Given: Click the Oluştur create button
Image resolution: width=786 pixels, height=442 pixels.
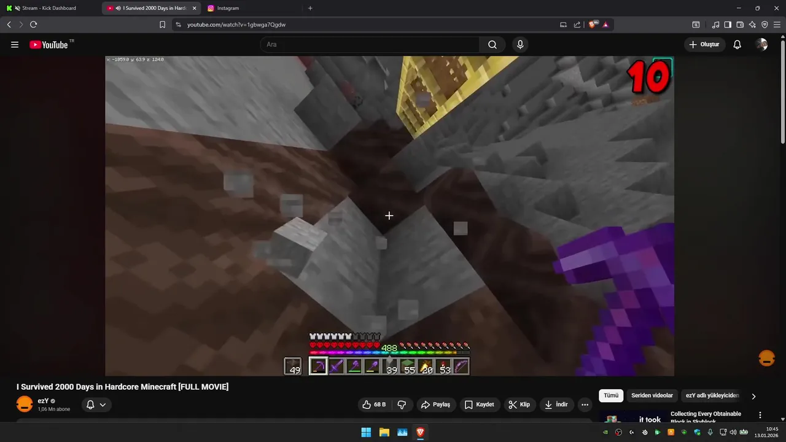Looking at the screenshot, I should (x=704, y=45).
